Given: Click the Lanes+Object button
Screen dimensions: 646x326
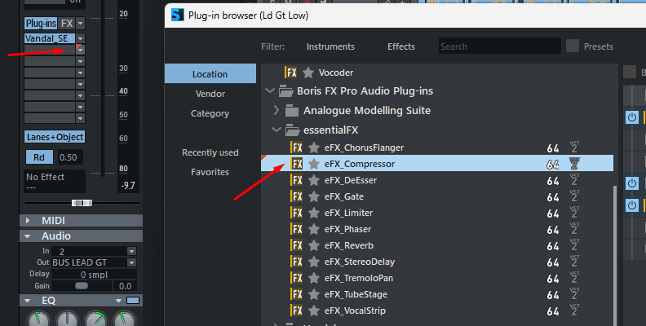Looking at the screenshot, I should pyautogui.click(x=55, y=137).
